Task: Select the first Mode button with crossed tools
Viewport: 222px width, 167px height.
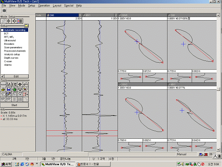Action: point(3,21)
